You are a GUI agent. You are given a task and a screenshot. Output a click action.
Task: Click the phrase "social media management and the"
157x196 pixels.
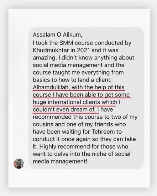click(x=79, y=65)
